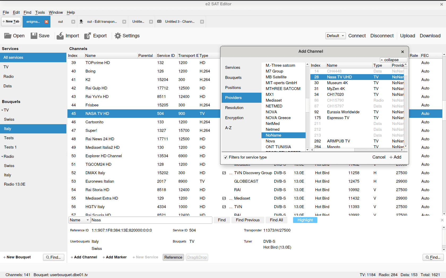Click the Open folder icon

tap(8, 36)
